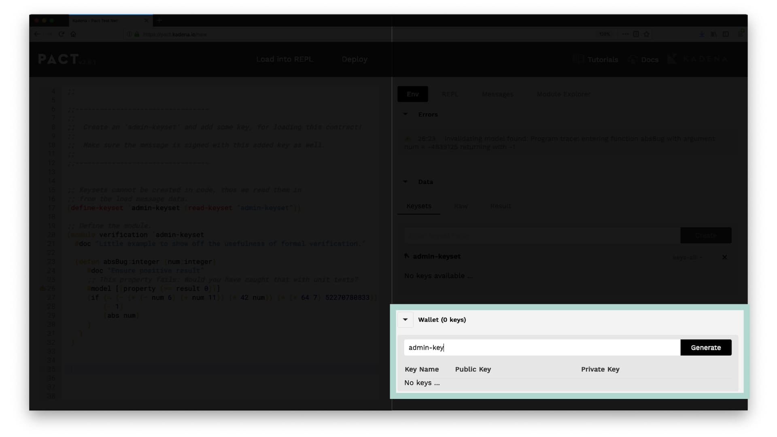
Task: Switch to the Env tab
Action: (413, 94)
